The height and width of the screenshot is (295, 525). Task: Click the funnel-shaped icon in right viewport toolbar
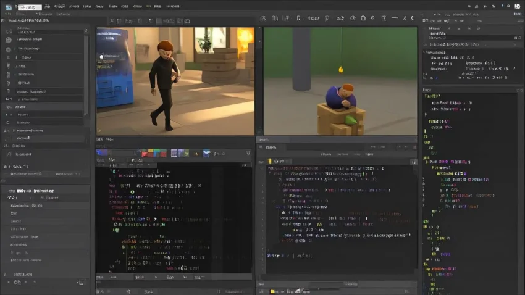[x=327, y=19]
